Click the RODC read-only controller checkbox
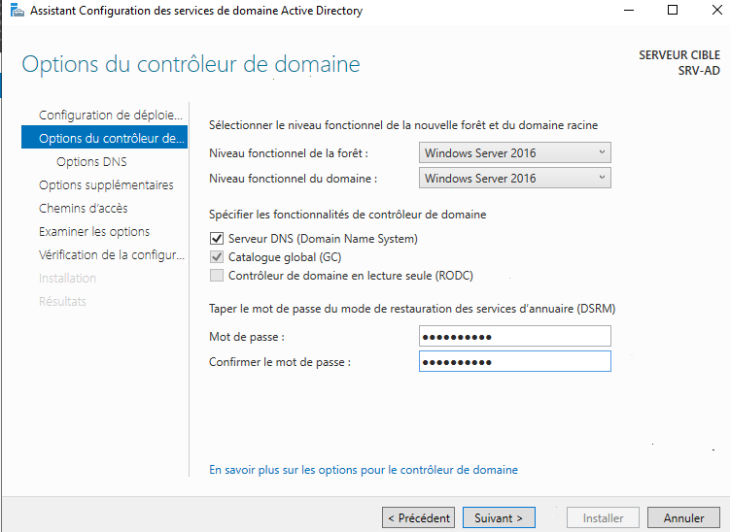Image resolution: width=730 pixels, height=532 pixels. pos(217,276)
